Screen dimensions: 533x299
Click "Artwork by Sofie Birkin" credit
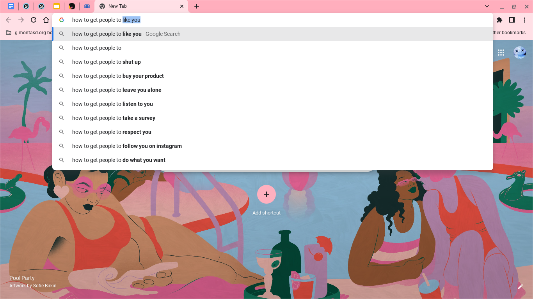[x=33, y=286]
